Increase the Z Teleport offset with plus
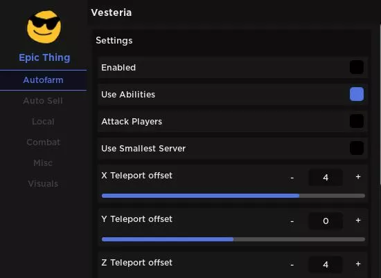This screenshot has height=278, width=381. tap(358, 264)
